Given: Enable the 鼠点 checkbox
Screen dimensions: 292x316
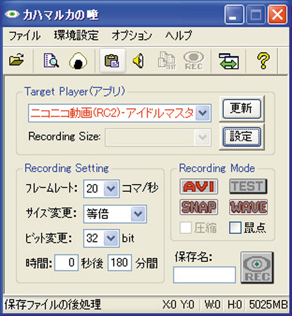Looking at the screenshot, I should pos(235,228).
